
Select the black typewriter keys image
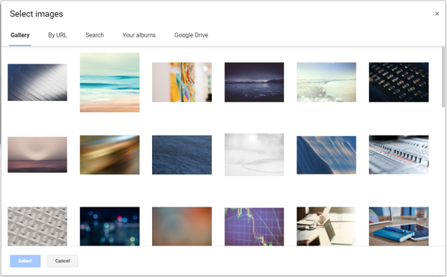[x=398, y=82]
